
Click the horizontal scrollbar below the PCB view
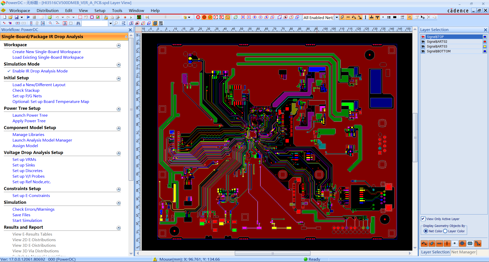tap(273, 253)
